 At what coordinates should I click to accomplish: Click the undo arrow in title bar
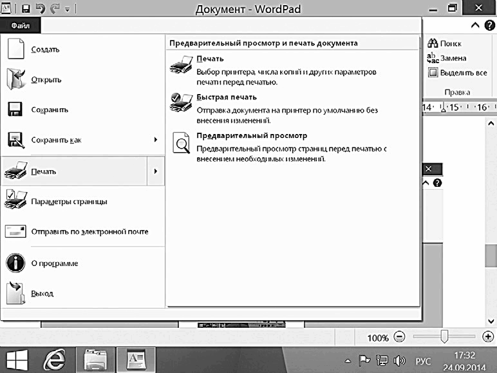pos(41,8)
